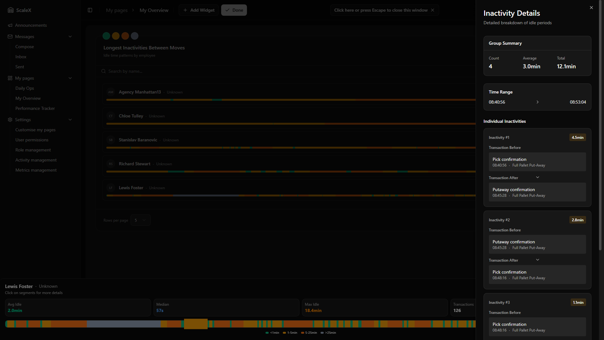Collapse the My pages section chevron
The width and height of the screenshot is (604, 340).
(70, 78)
